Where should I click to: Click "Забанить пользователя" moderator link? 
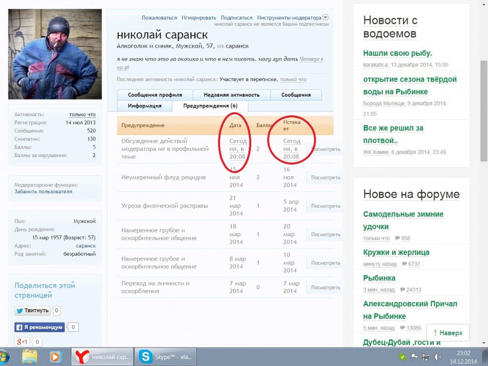click(43, 192)
